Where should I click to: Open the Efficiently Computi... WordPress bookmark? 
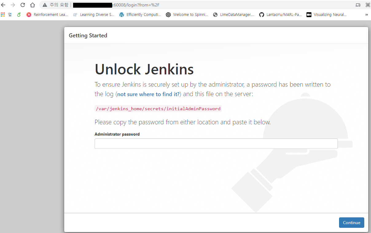tap(140, 14)
